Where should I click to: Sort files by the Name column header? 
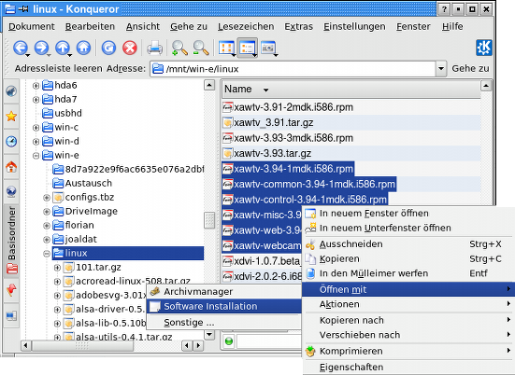(x=350, y=90)
